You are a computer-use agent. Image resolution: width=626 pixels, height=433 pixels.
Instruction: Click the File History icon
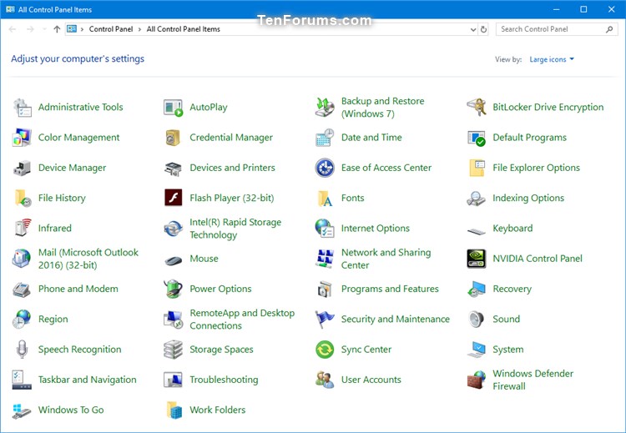tap(23, 199)
